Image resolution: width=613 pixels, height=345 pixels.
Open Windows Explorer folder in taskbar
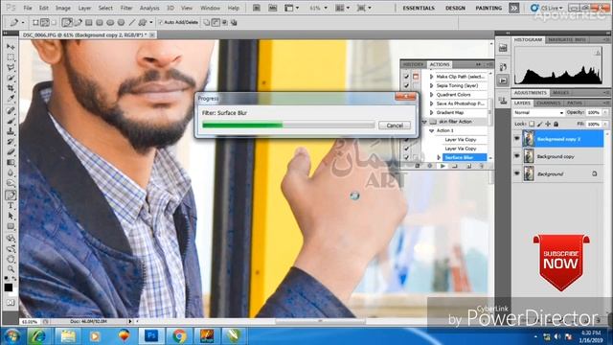click(x=68, y=336)
